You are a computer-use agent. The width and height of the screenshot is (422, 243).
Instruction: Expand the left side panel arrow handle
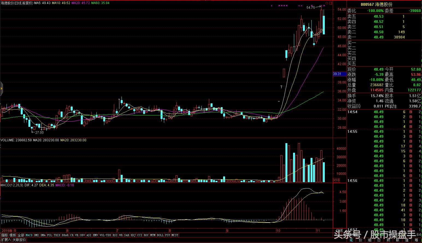(x=1, y=89)
